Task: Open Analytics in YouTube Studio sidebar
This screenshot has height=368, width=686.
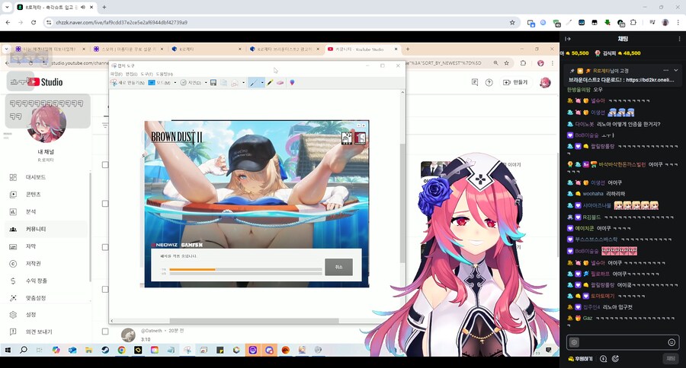Action: coord(46,211)
